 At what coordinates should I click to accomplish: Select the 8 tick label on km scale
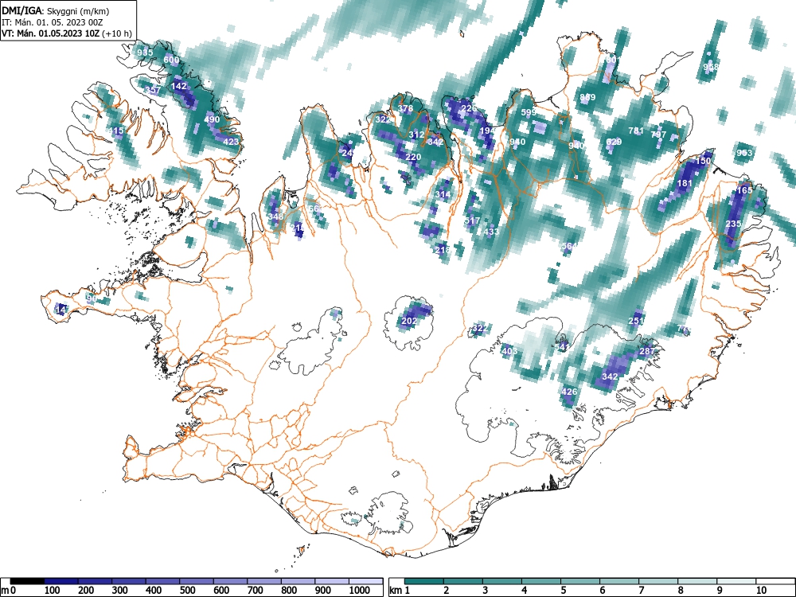[681, 591]
